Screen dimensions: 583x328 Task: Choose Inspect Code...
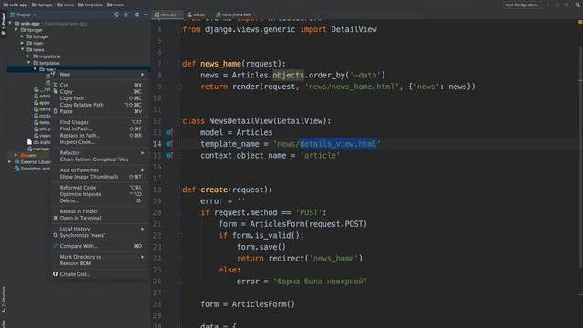[x=99, y=142]
